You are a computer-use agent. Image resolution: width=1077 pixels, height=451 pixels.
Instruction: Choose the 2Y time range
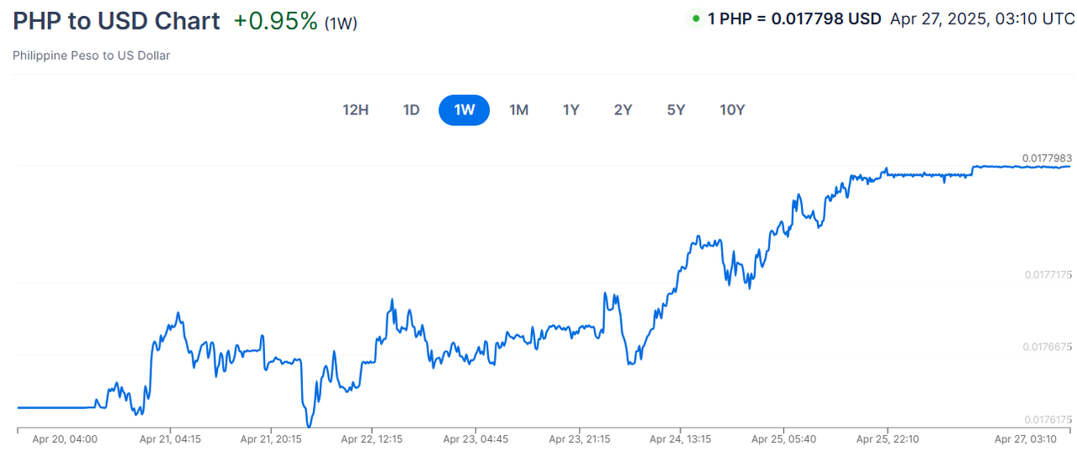click(x=623, y=110)
